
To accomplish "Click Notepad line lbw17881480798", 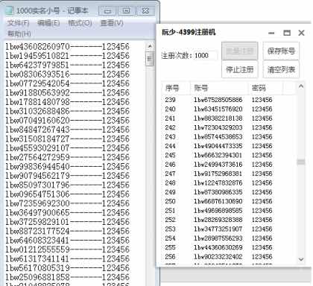I will (68, 102).
